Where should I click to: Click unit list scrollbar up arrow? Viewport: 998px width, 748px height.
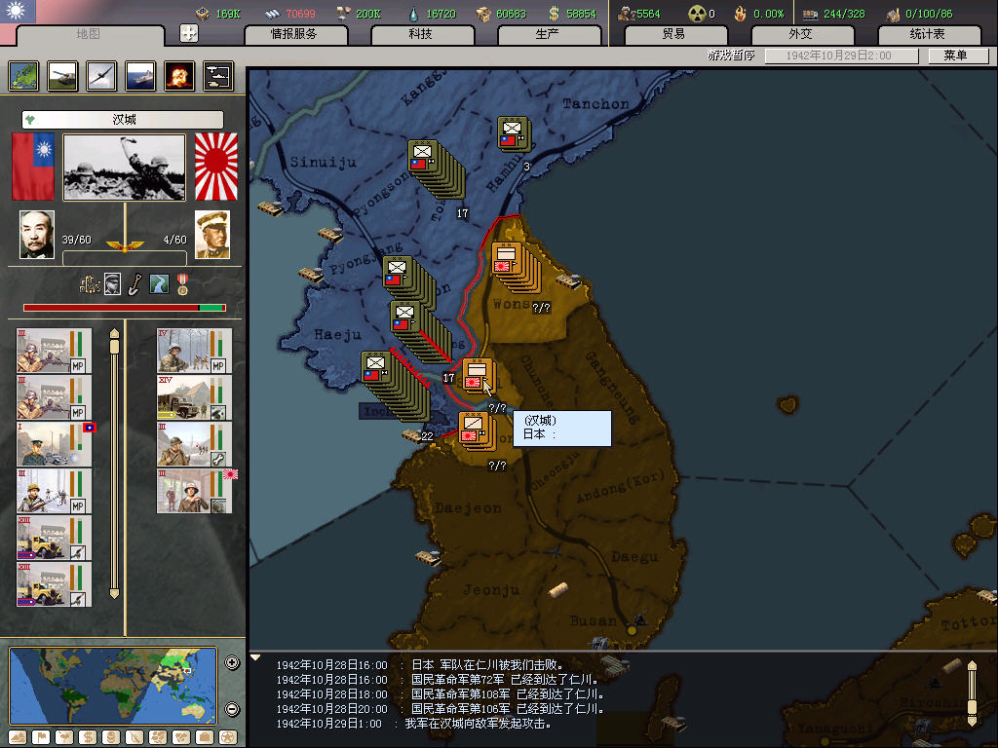tap(114, 333)
